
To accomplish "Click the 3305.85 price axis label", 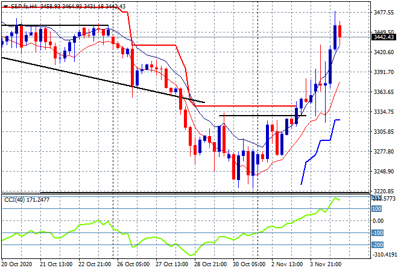I will tap(384, 131).
